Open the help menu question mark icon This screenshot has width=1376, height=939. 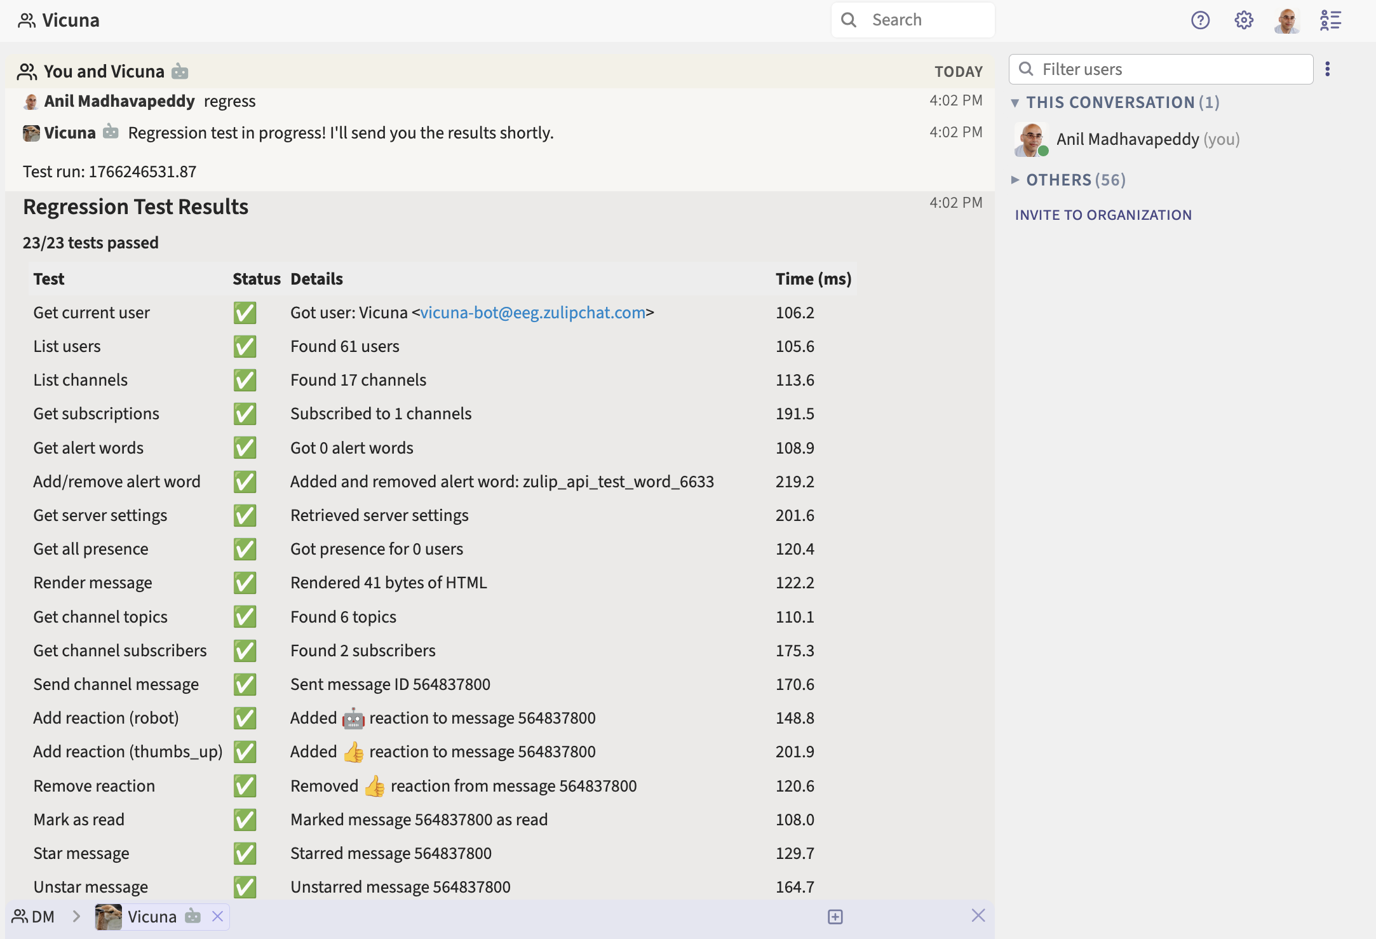coord(1200,20)
